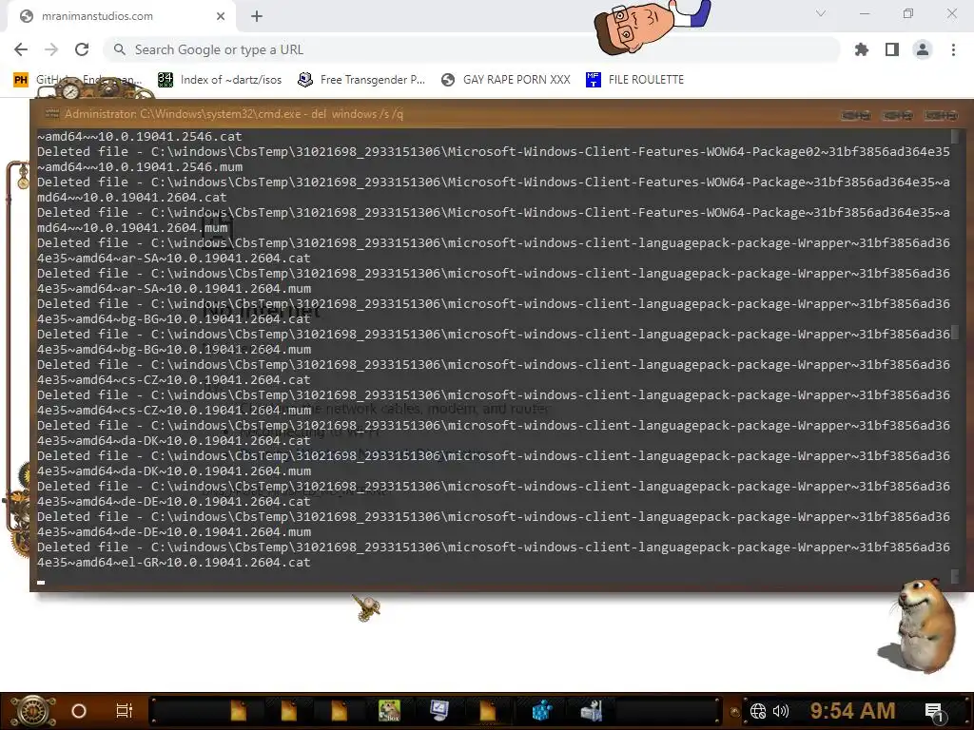Click line '4e35~amd64~cs-CZ~10.0.19041.2604.cat'
The width and height of the screenshot is (974, 730).
[x=174, y=380]
